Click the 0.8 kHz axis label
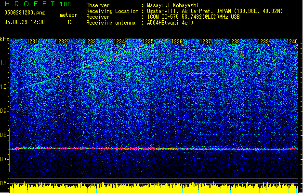 [4, 135]
